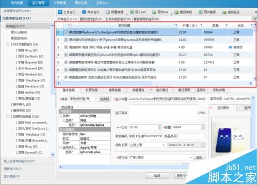Uncheck row 7 checkbox with quantity 97
Image resolution: width=258 pixels, height=185 pixels.
point(66,77)
